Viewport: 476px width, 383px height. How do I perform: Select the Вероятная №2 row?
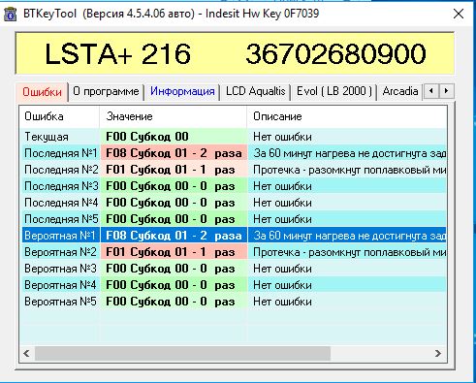click(x=233, y=252)
